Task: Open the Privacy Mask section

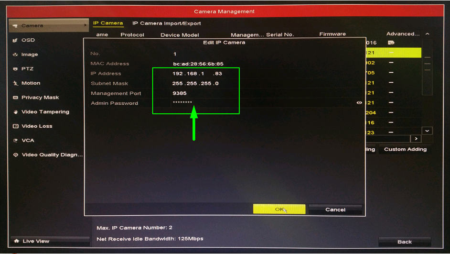Action: coord(40,98)
